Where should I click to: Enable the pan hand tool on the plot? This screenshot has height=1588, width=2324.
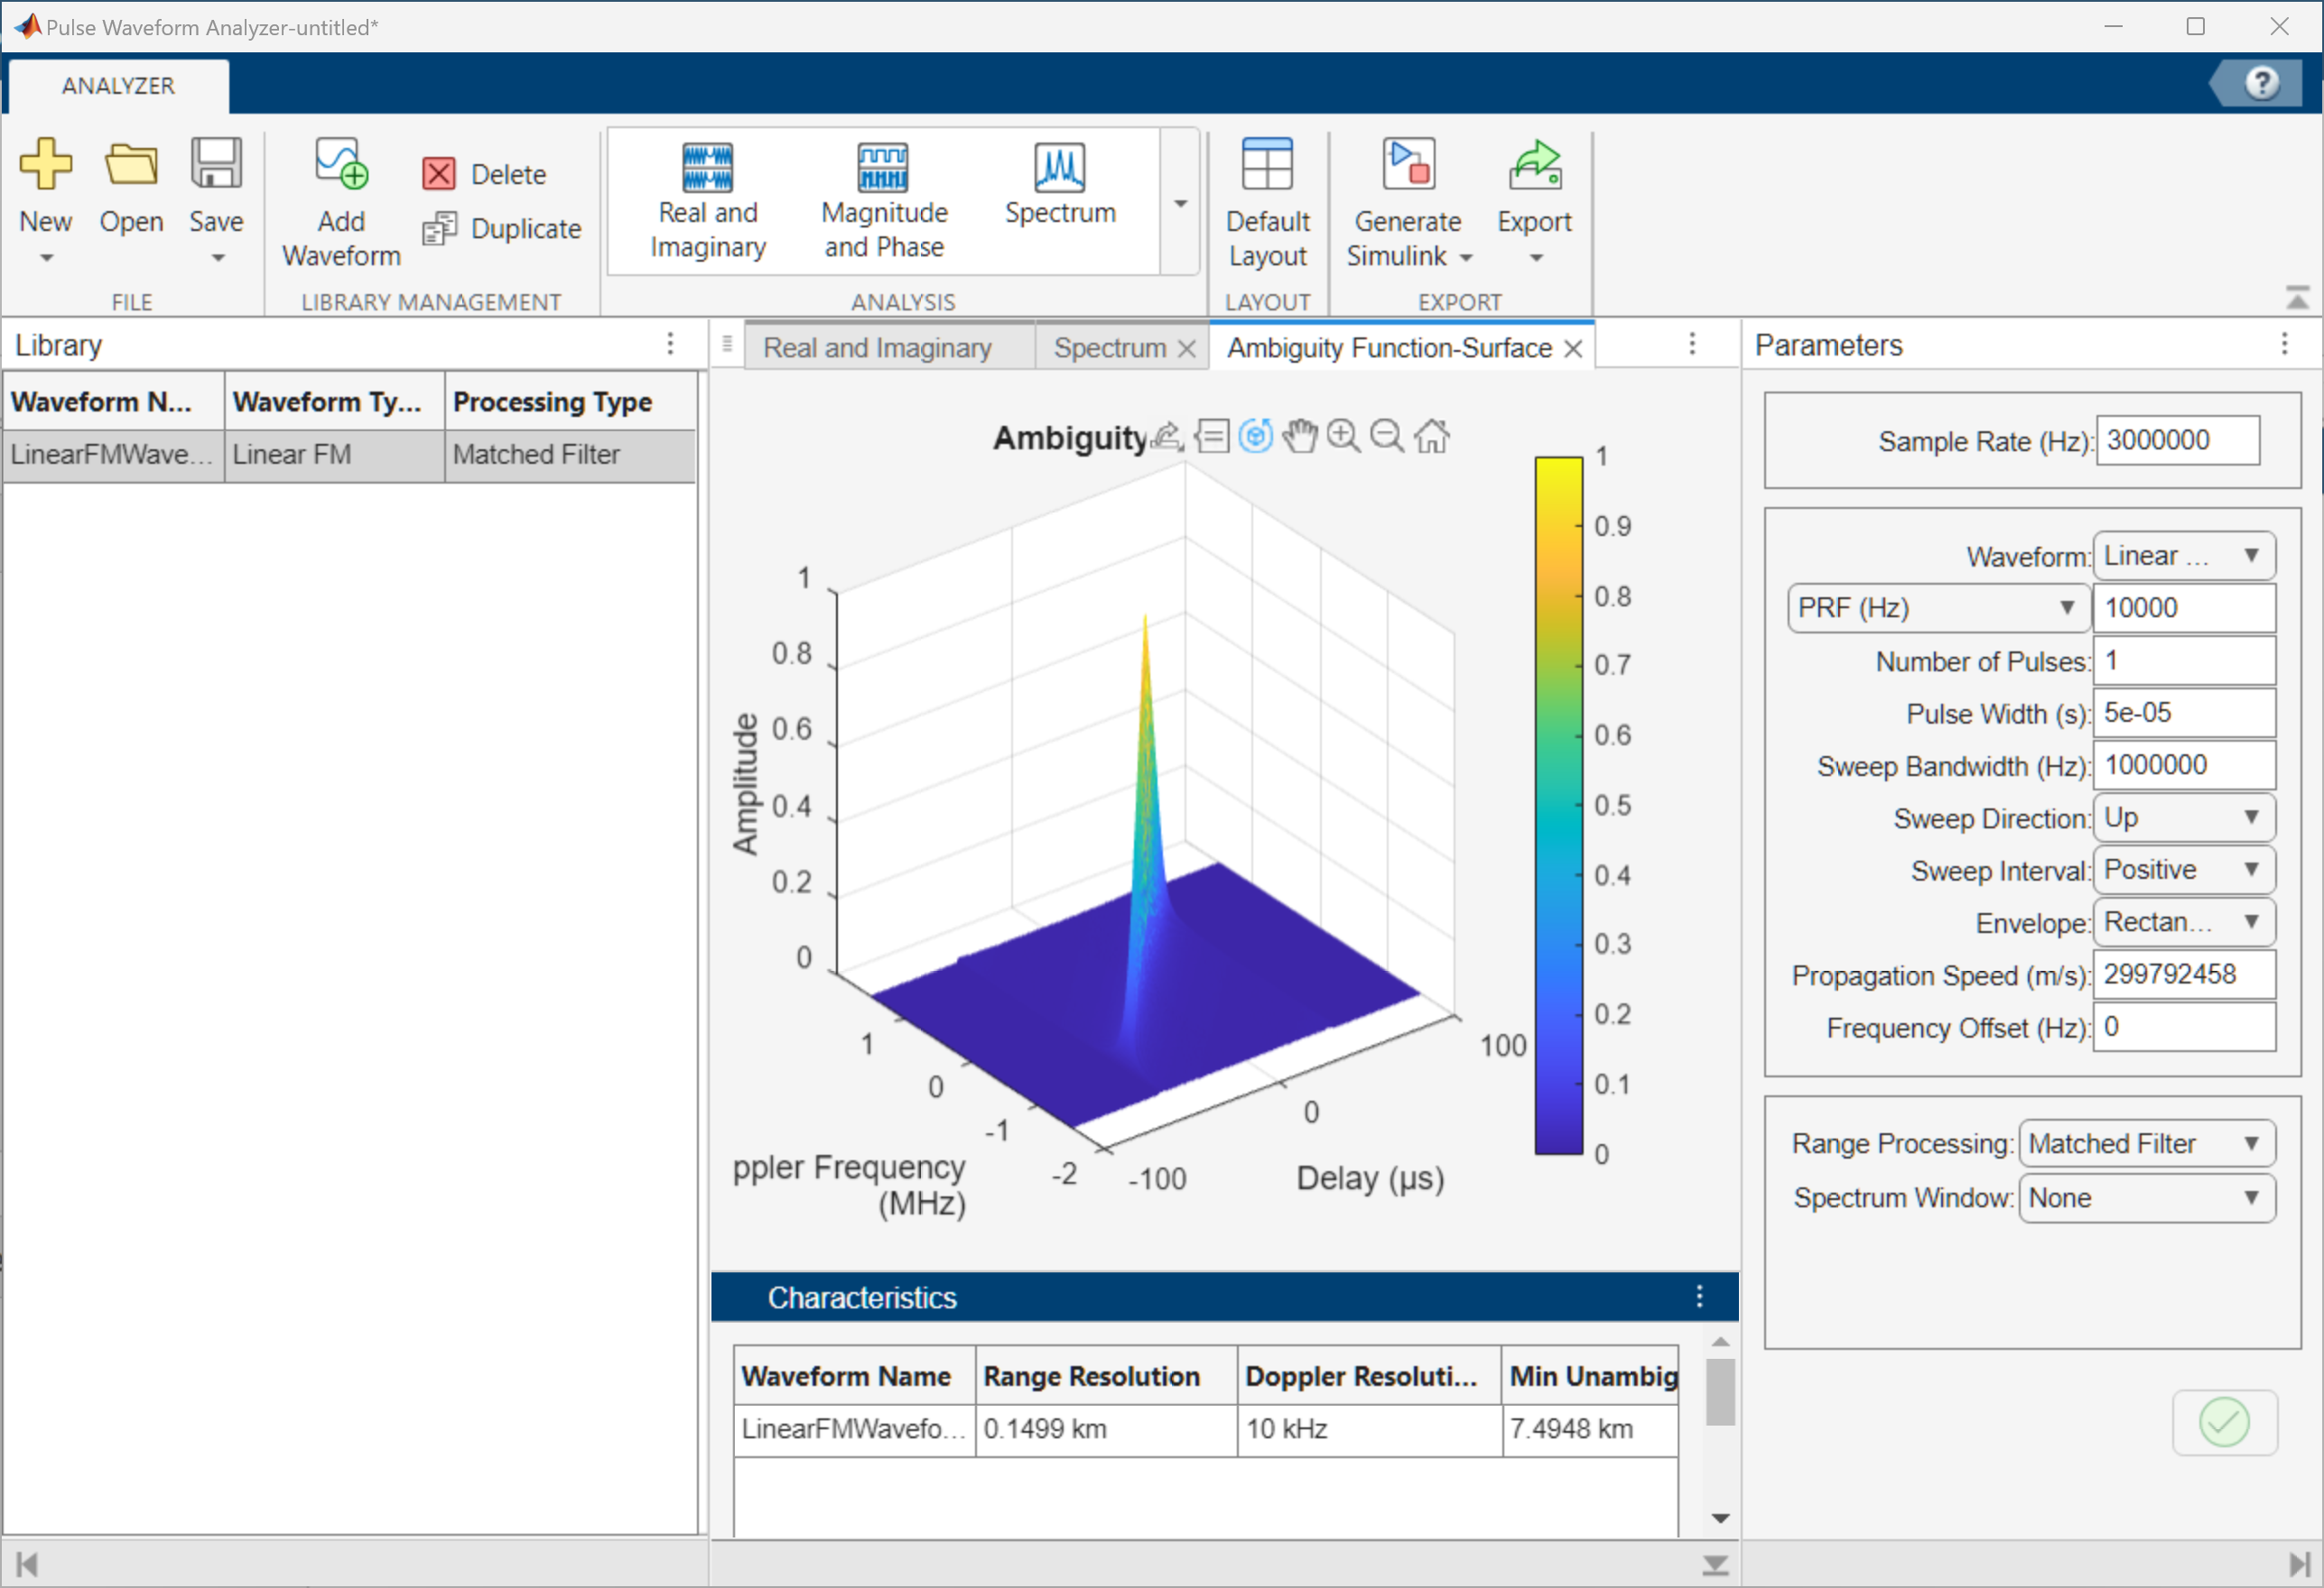1299,436
